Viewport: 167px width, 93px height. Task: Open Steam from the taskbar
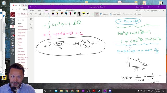99,91
